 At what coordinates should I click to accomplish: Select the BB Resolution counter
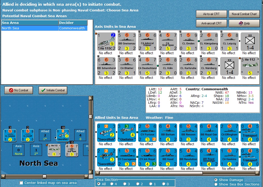point(188,157)
